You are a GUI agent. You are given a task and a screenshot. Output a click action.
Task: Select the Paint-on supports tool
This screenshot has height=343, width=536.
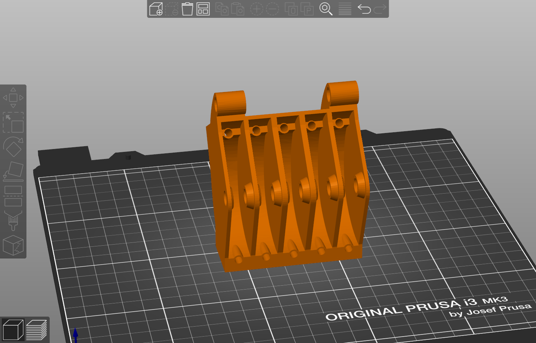[x=13, y=220]
